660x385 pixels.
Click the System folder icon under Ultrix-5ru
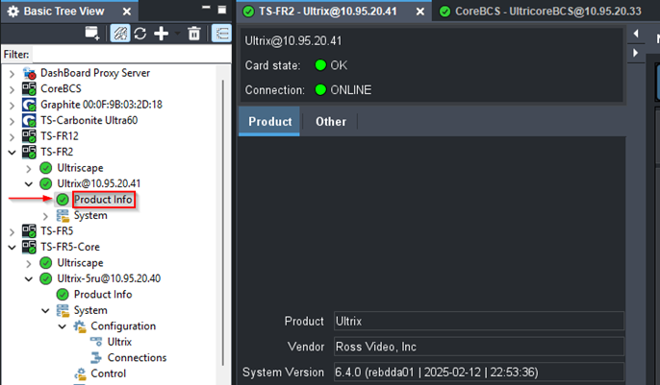(x=63, y=311)
